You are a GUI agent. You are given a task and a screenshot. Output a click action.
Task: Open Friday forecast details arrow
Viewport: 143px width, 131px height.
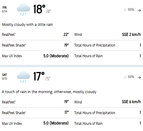(139, 10)
